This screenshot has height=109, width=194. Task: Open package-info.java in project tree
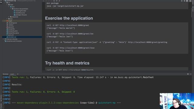21,15
